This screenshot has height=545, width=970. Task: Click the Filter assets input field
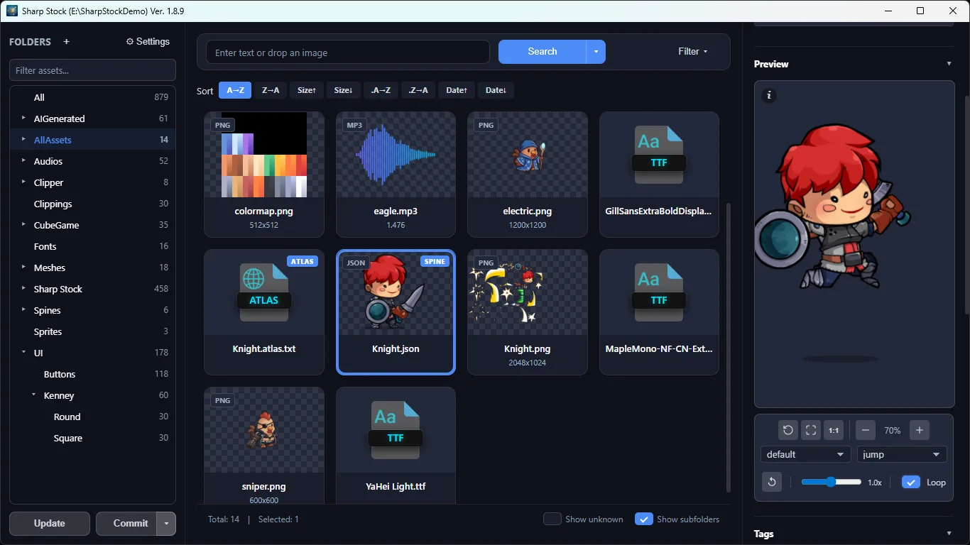pos(92,70)
